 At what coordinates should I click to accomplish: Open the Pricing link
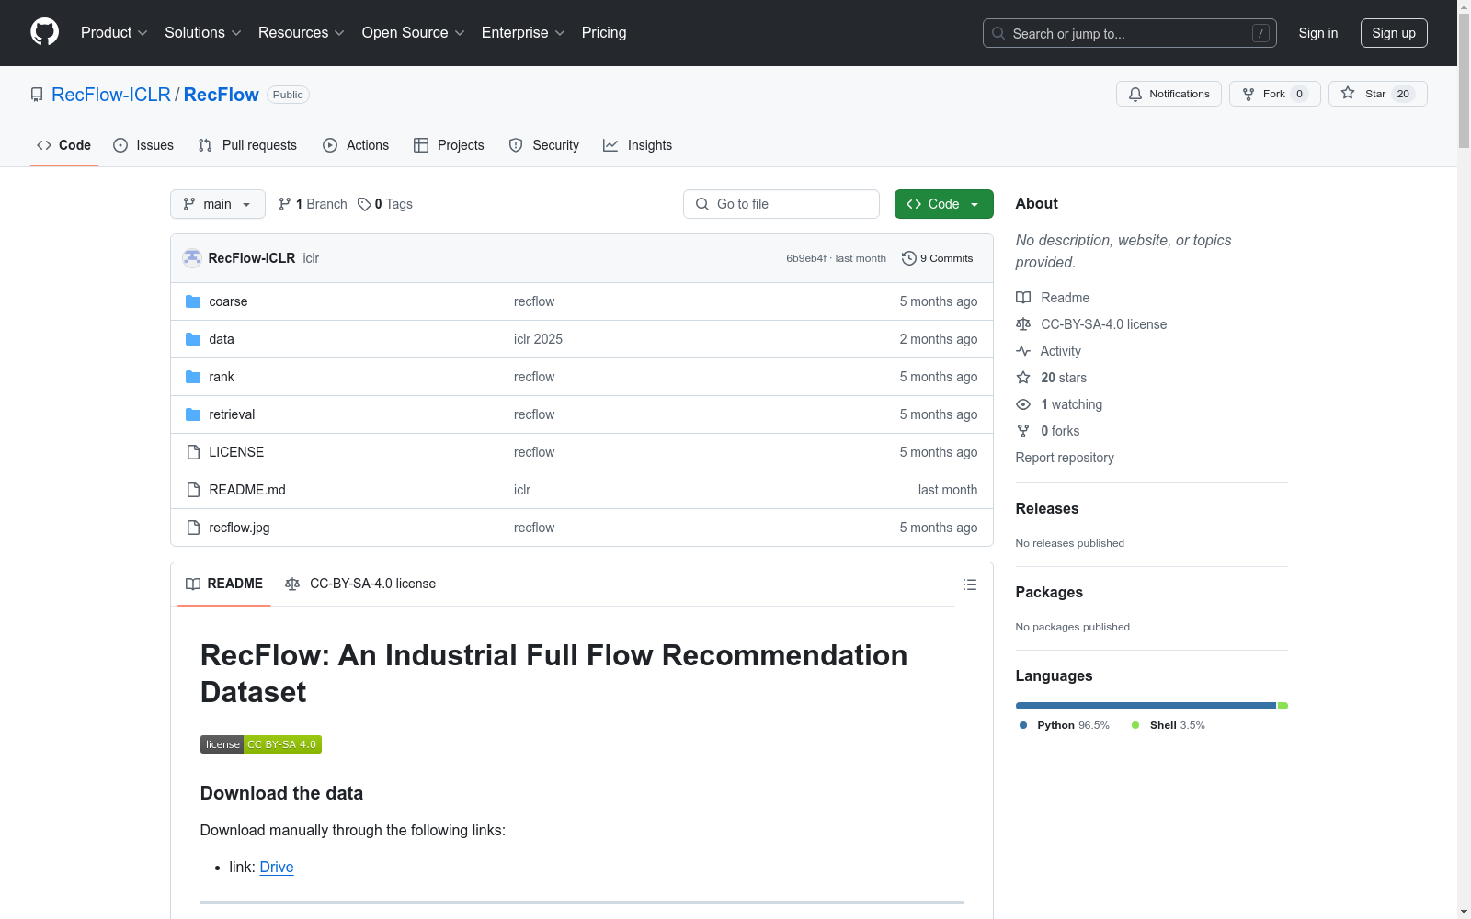tap(604, 32)
